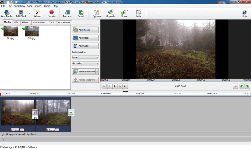Switch to the Transitions tab
The width and height of the screenshot is (251, 149).
(x=64, y=22)
